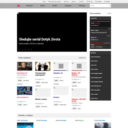
Task: Open the Deti top link
Action: click(44, 2)
